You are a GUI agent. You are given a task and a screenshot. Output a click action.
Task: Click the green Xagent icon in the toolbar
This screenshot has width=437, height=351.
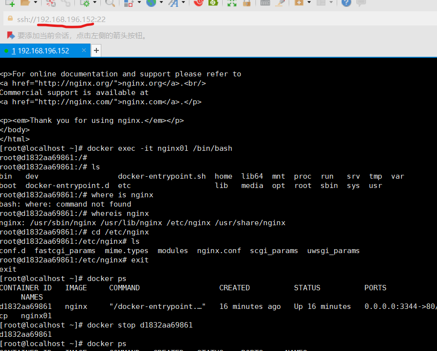point(213,3)
